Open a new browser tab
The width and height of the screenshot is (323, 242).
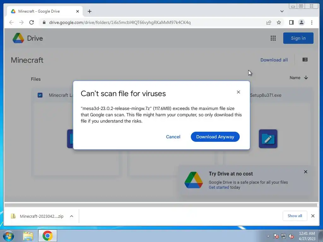pyautogui.click(x=89, y=11)
